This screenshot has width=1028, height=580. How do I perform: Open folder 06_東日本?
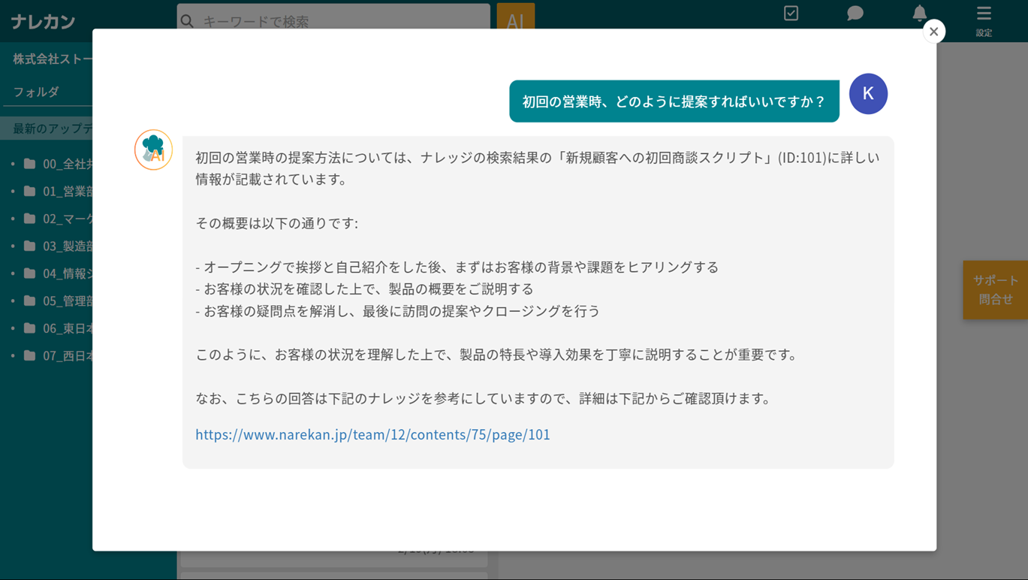tap(57, 328)
